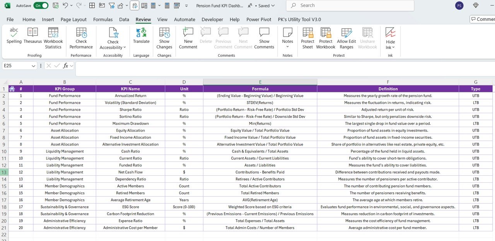495x241 pixels.
Task: Click the Save icon in quick access toolbar
Action: click(56, 5)
